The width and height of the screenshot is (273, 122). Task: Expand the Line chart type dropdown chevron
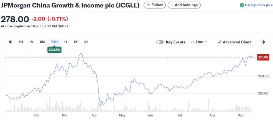206,42
